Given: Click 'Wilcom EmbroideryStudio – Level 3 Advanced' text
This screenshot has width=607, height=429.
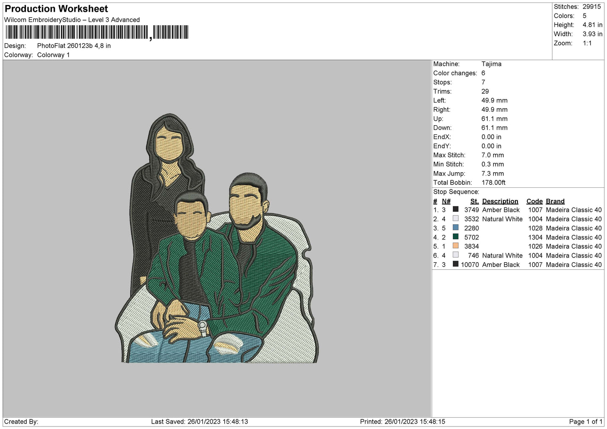Looking at the screenshot, I should 72,20.
